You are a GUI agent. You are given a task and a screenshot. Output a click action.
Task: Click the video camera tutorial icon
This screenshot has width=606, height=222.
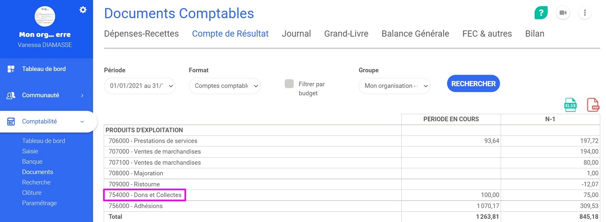click(563, 13)
